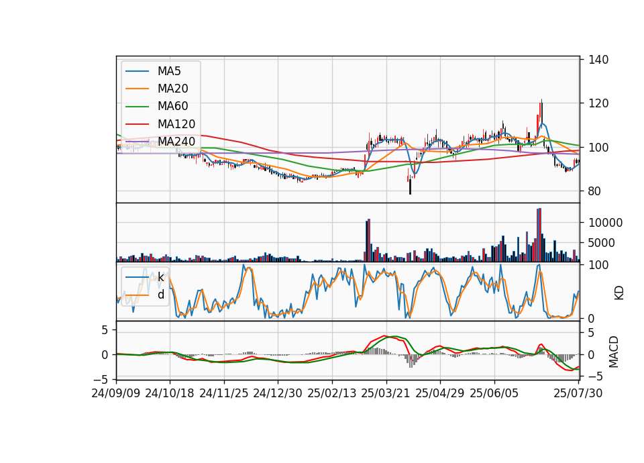Click the 25/06/05 date axis label
644x463 pixels.
pos(494,393)
